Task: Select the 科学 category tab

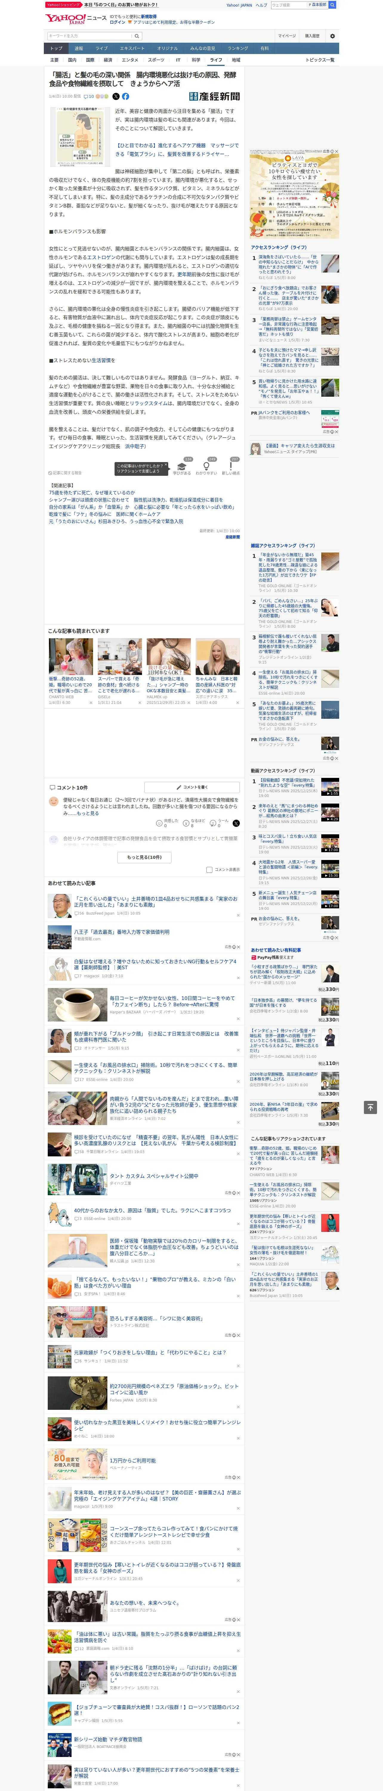Action: tap(196, 60)
